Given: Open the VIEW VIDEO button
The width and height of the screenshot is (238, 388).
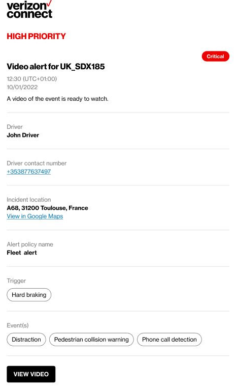Looking at the screenshot, I should tap(31, 374).
